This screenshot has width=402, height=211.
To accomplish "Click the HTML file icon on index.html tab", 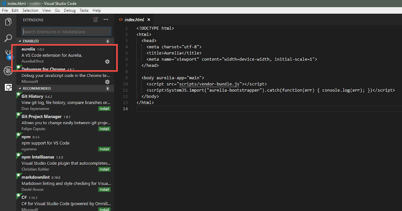I will (x=121, y=20).
